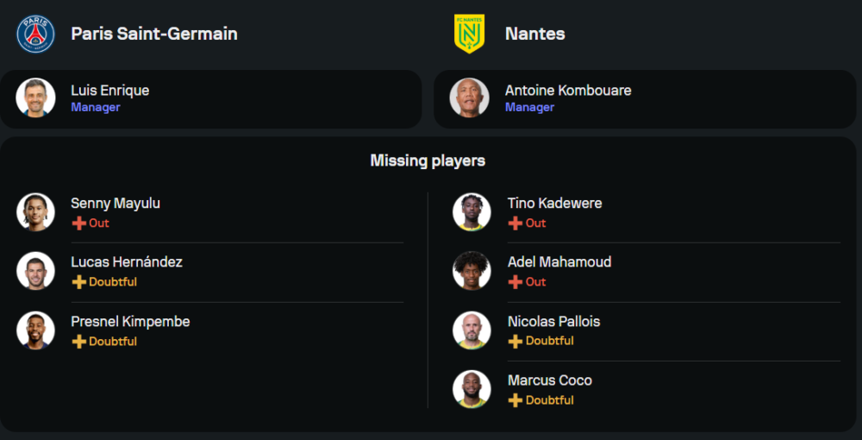The height and width of the screenshot is (440, 862).
Task: Click the yellow Doubtful cross for Lucas Hernández
Action: [79, 282]
